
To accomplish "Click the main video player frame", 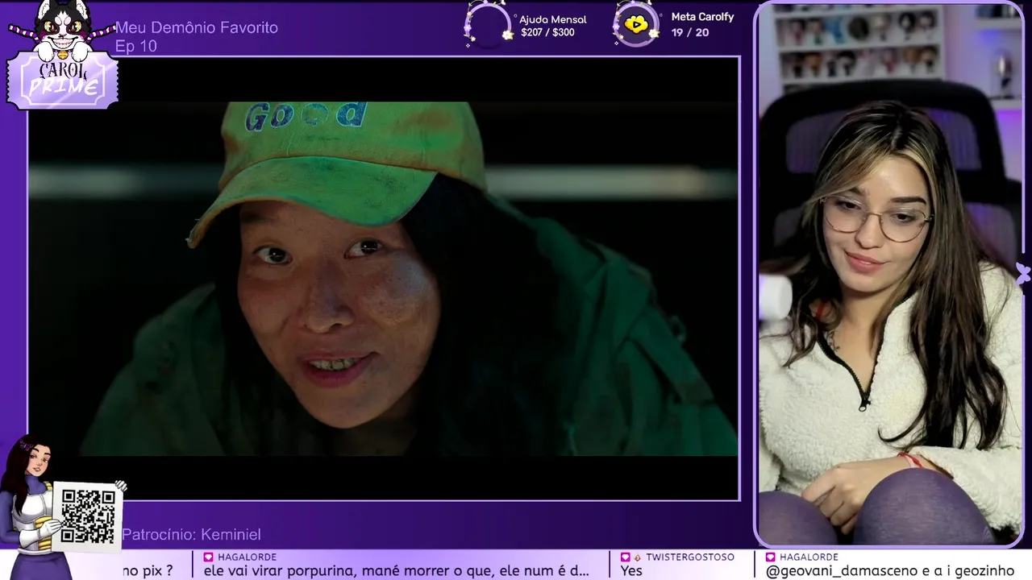I will click(384, 279).
